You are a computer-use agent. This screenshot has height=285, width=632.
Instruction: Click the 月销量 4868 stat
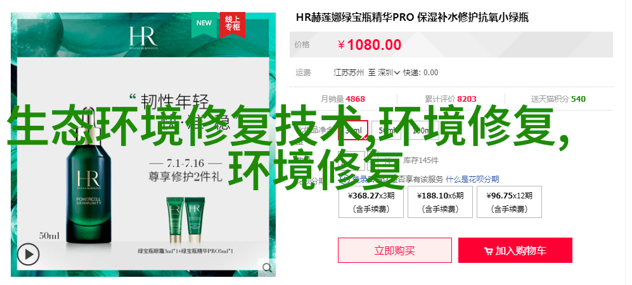tap(343, 99)
